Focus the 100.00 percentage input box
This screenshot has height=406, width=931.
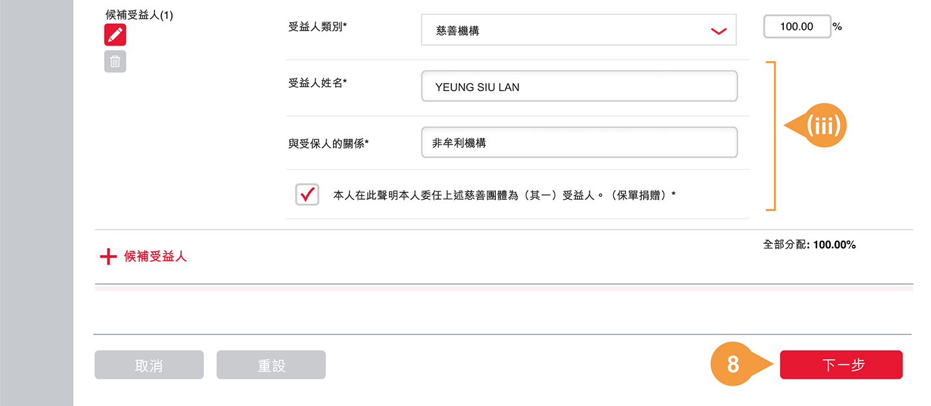pos(797,27)
